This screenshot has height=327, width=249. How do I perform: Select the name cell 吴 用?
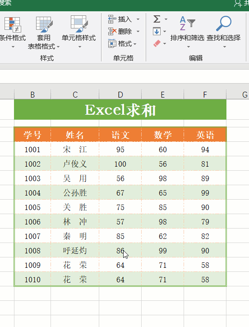pos(75,178)
